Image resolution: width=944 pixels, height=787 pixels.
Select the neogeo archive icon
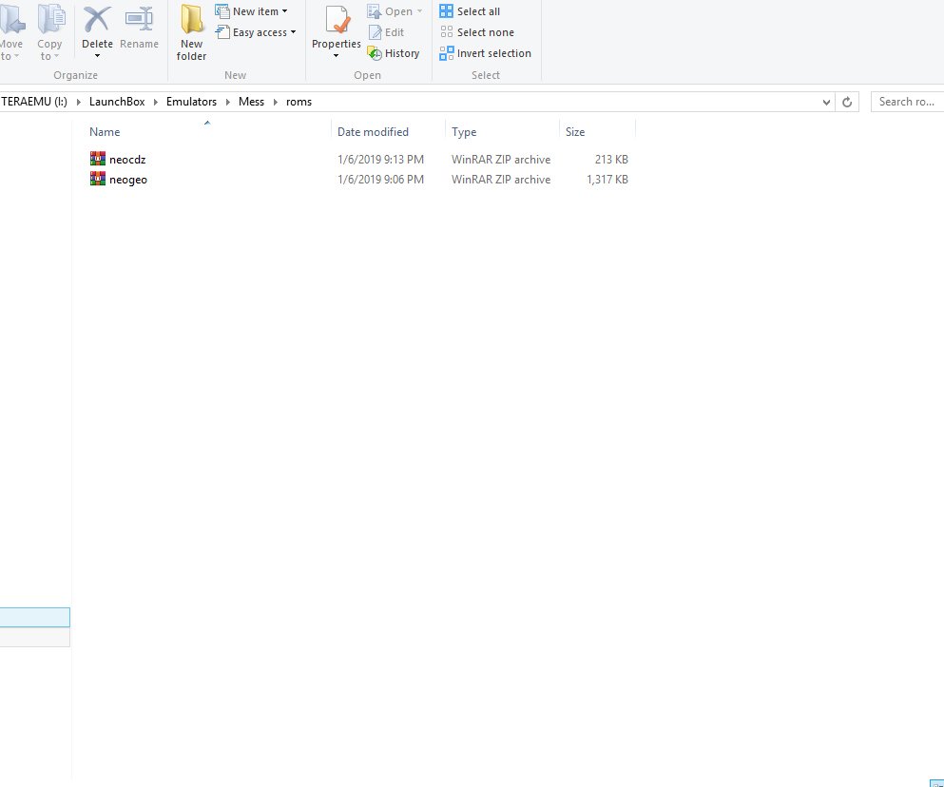click(98, 179)
